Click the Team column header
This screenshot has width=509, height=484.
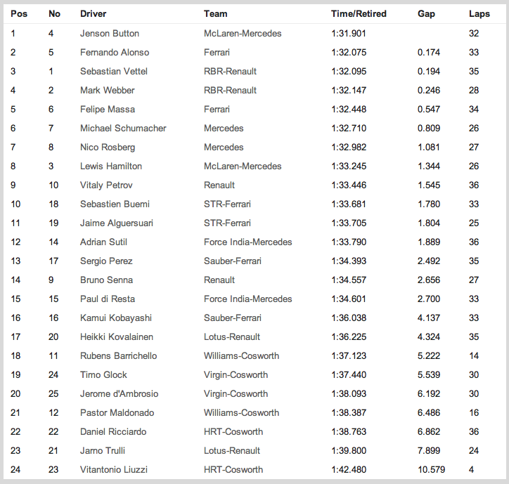pos(215,14)
